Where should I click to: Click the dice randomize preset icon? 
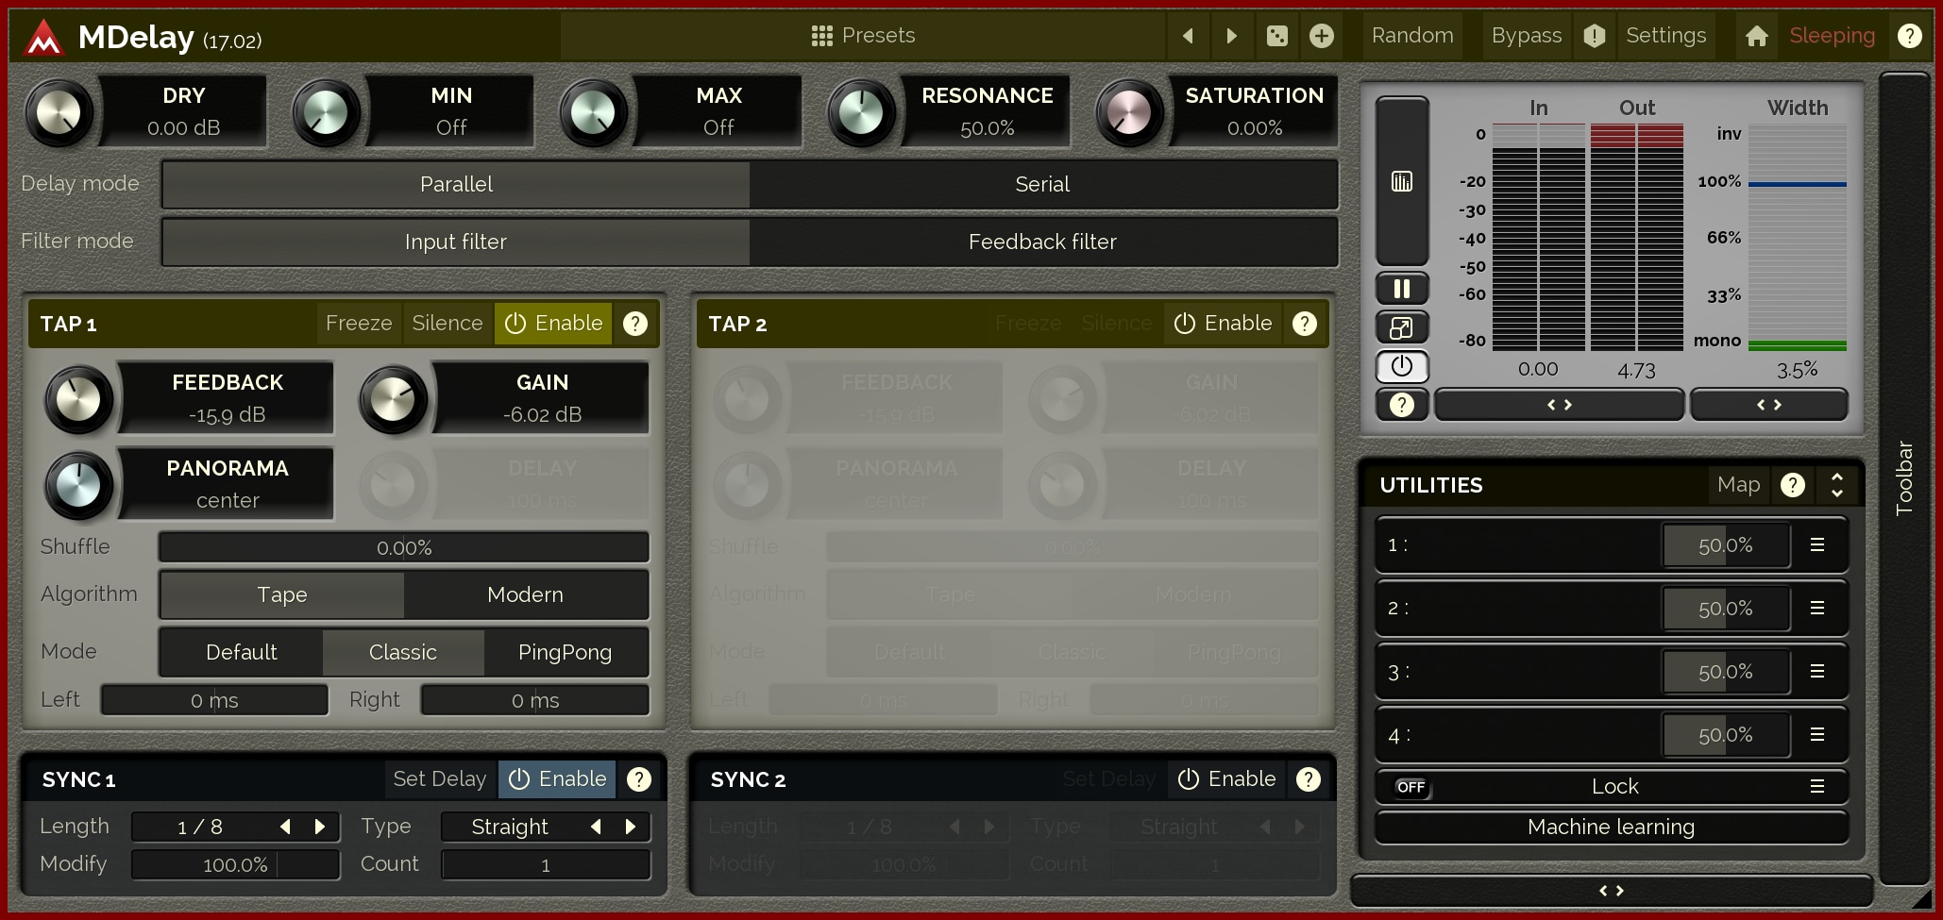(1276, 36)
